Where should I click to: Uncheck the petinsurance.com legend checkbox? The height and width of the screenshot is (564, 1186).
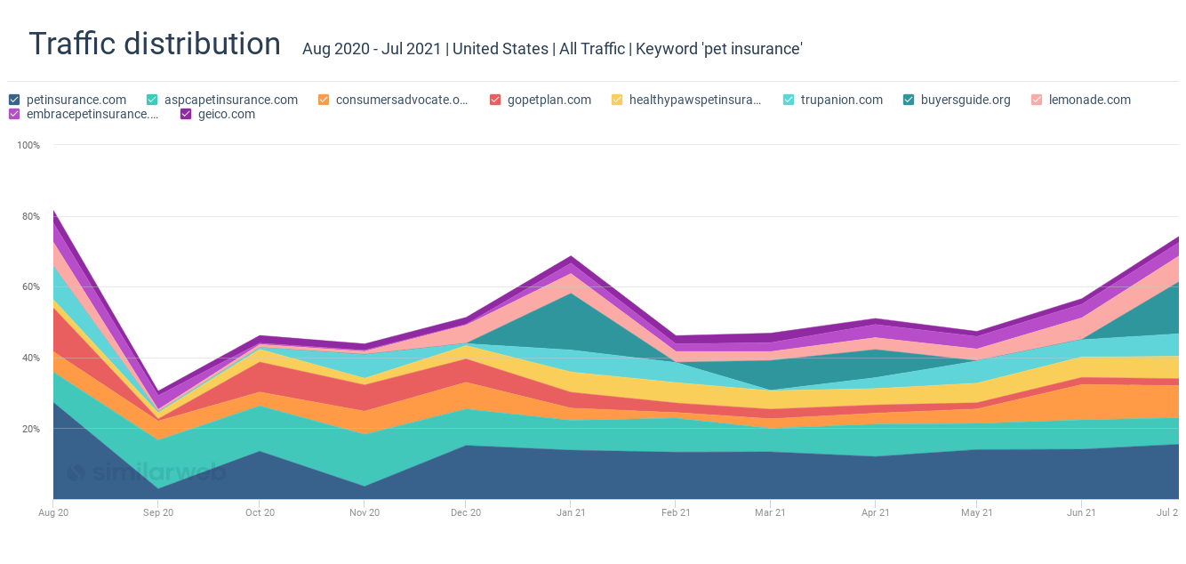coord(14,100)
